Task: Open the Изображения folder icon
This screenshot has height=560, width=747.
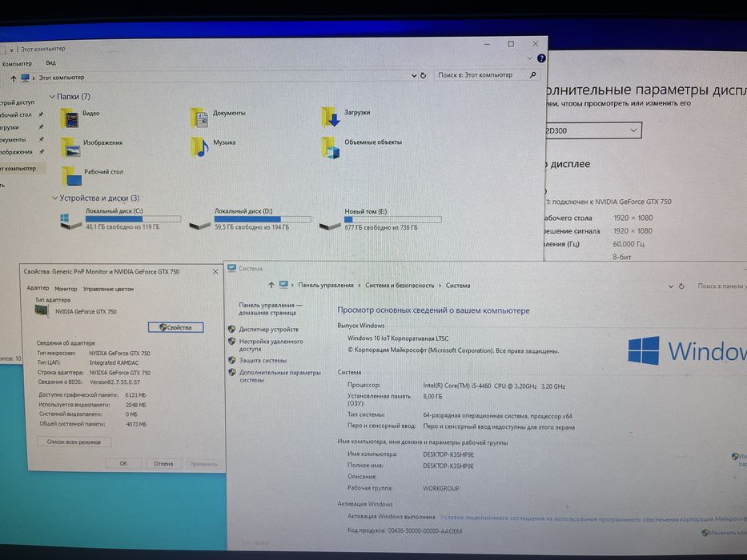Action: 70,147
